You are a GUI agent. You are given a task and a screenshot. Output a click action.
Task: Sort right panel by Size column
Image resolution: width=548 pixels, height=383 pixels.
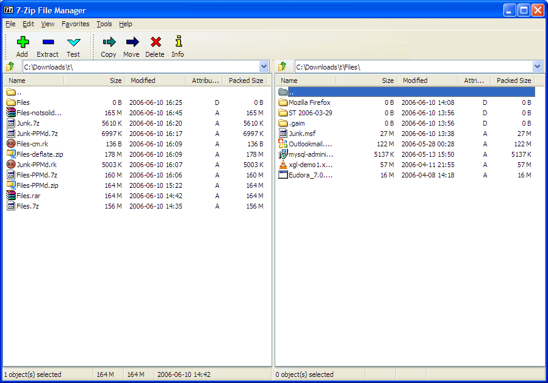(367, 81)
